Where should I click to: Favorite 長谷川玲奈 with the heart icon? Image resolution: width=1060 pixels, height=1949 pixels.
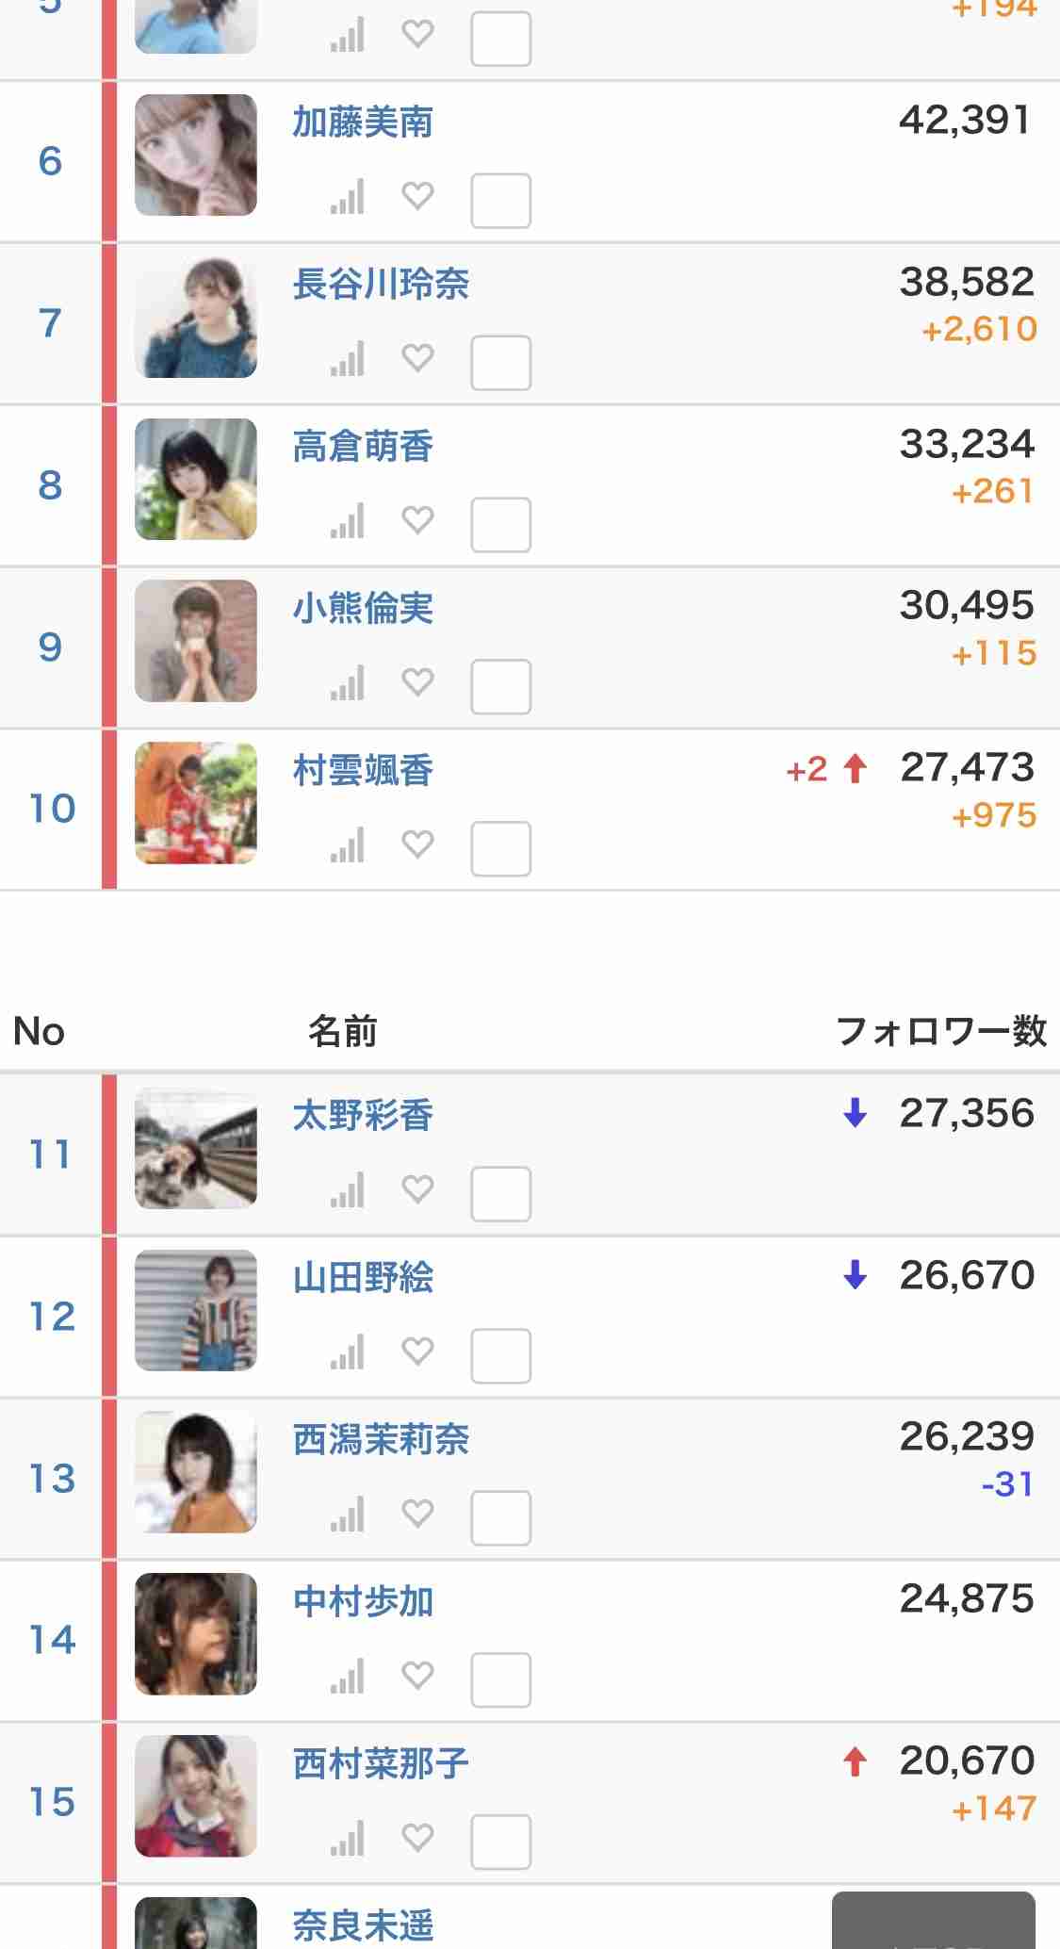coord(417,357)
